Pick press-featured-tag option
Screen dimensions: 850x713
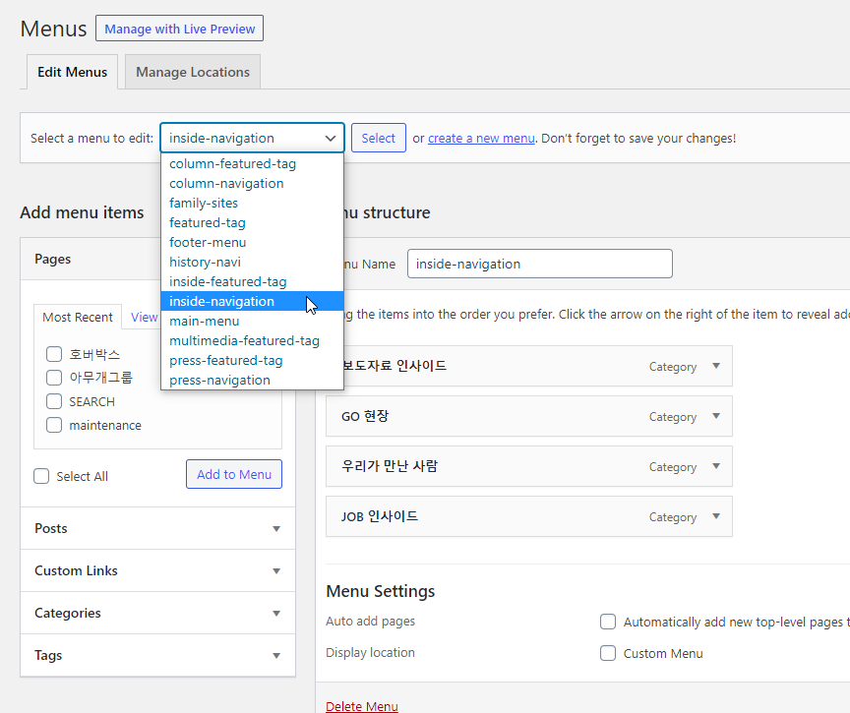tap(252, 360)
